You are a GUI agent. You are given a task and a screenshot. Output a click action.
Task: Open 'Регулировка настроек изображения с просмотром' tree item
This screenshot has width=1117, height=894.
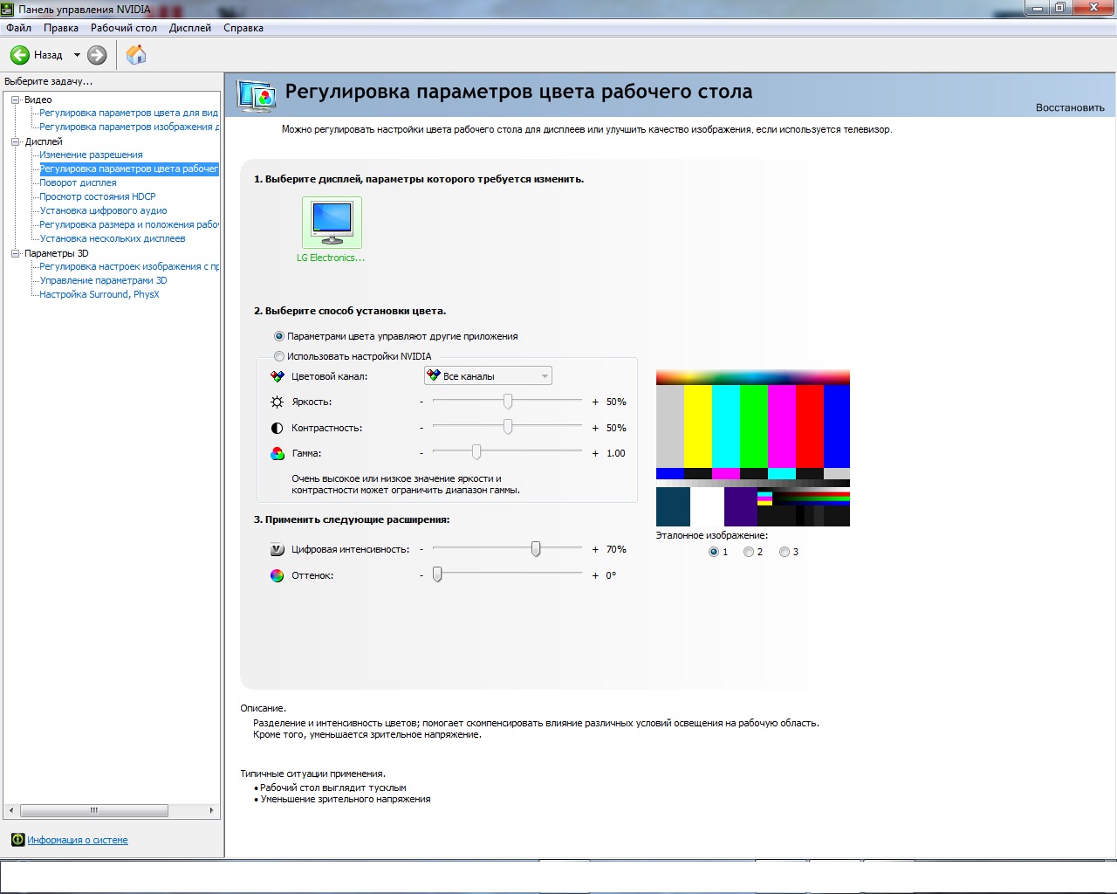click(129, 266)
